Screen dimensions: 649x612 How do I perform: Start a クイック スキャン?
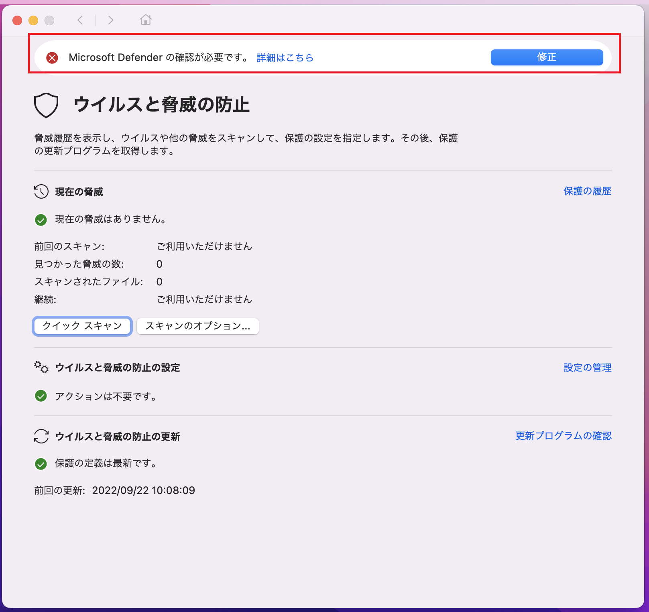82,326
